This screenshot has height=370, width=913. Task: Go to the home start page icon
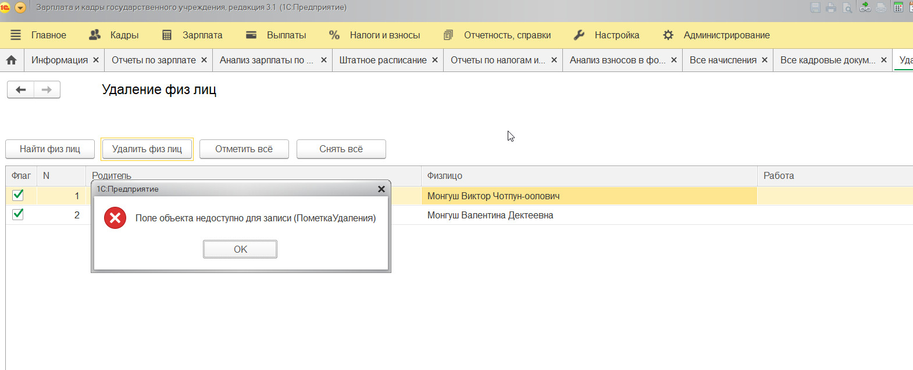pos(12,60)
